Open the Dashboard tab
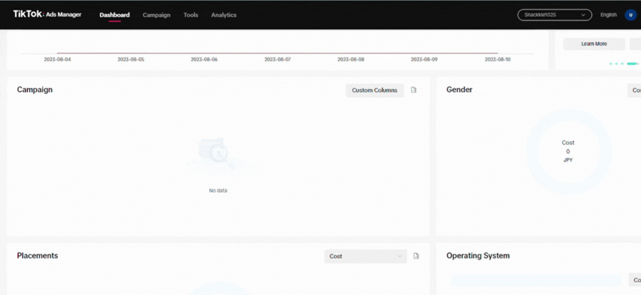The image size is (641, 295). pyautogui.click(x=114, y=15)
